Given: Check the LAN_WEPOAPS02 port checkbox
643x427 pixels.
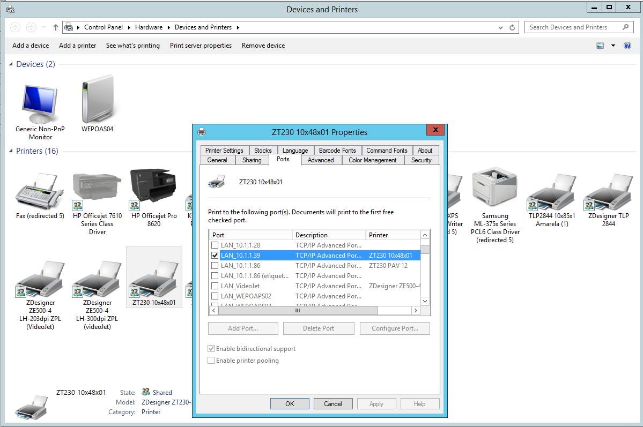Looking at the screenshot, I should (215, 296).
